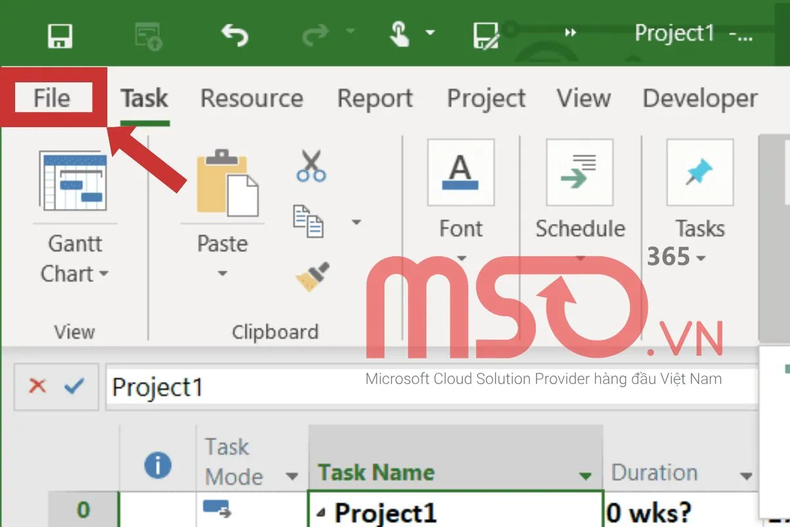Click the Redo icon
Viewport: 790px width, 527px height.
pos(316,33)
